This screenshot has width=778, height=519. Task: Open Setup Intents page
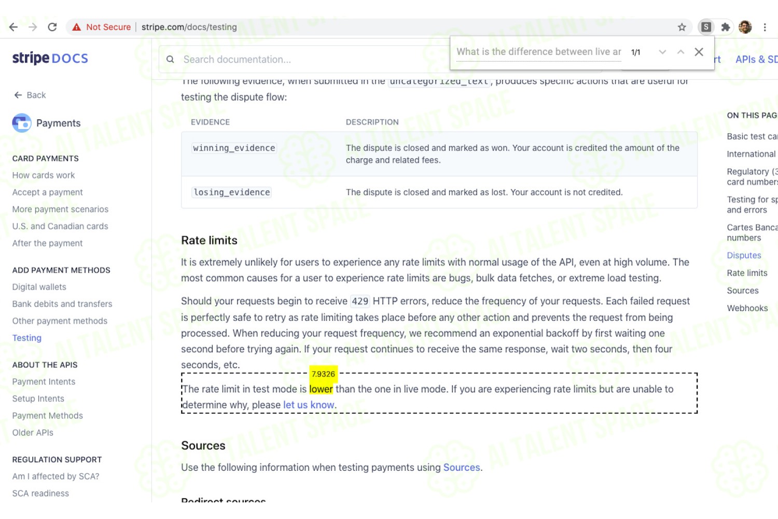(38, 399)
